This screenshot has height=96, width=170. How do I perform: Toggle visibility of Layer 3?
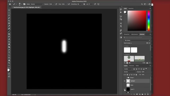point(125,89)
